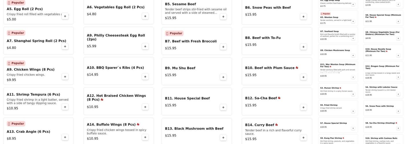Add A7 Shanghai Spring Roll to cart

(x=65, y=46)
